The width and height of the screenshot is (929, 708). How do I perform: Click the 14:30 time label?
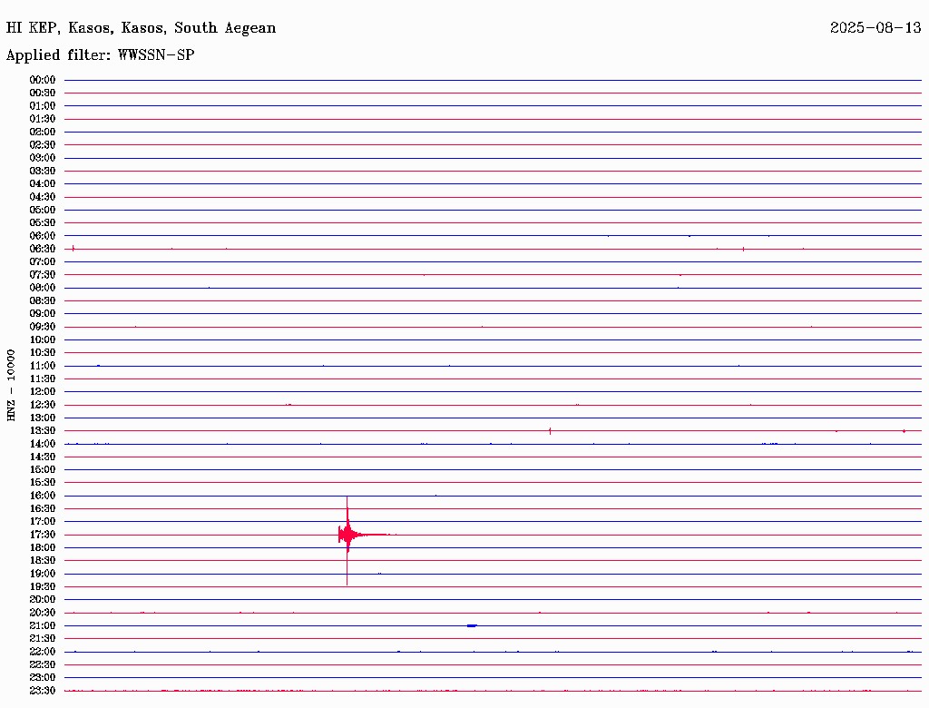[42, 457]
